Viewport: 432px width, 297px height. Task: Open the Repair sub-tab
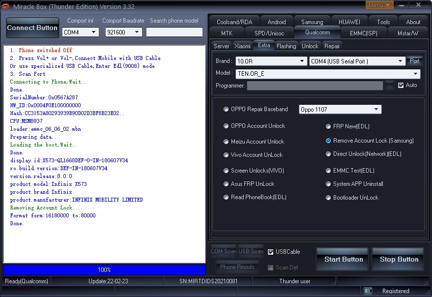332,46
